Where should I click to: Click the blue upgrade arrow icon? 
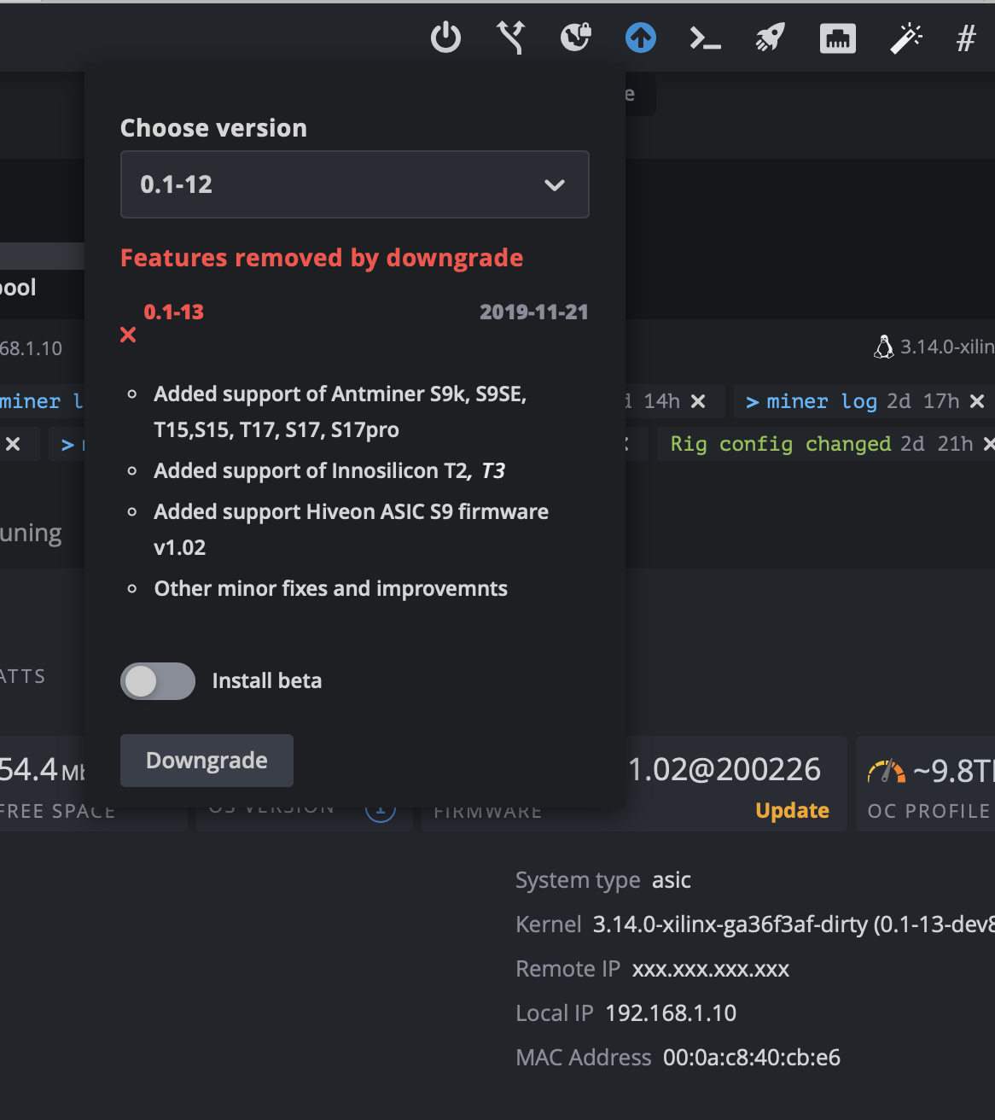click(x=641, y=38)
